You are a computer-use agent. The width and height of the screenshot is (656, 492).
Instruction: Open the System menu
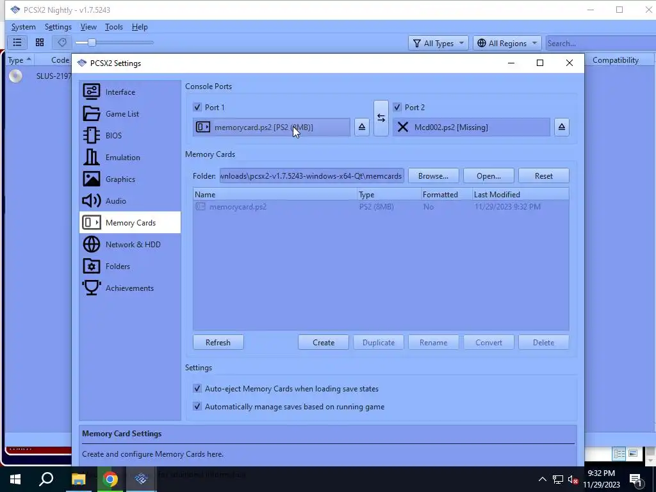click(24, 27)
